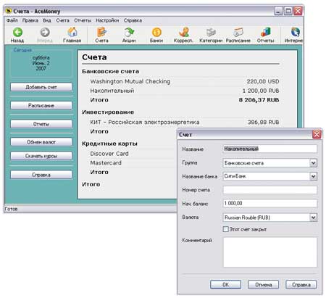The image size is (326, 298).
Task: Open the Настройки menu
Action: pyautogui.click(x=107, y=20)
